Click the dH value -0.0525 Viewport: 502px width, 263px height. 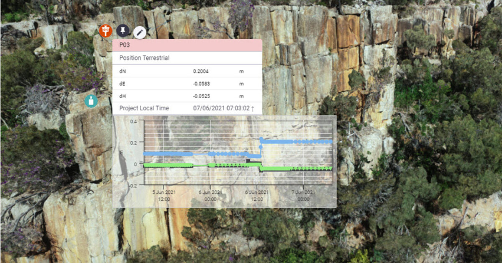[201, 96]
